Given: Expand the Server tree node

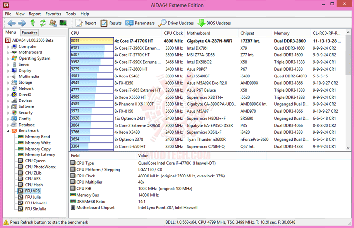Looking at the screenshot, I should 8,65.
